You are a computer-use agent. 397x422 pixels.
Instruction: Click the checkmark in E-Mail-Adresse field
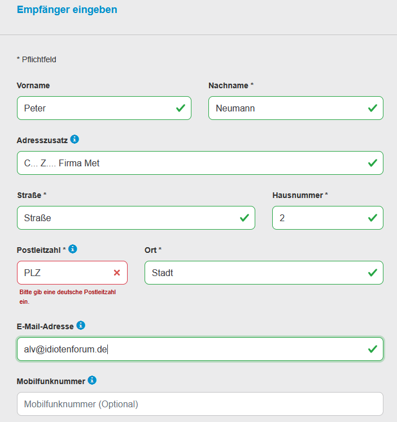pos(373,349)
